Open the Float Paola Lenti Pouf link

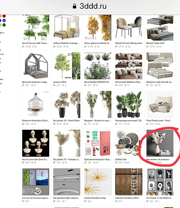click(159, 120)
